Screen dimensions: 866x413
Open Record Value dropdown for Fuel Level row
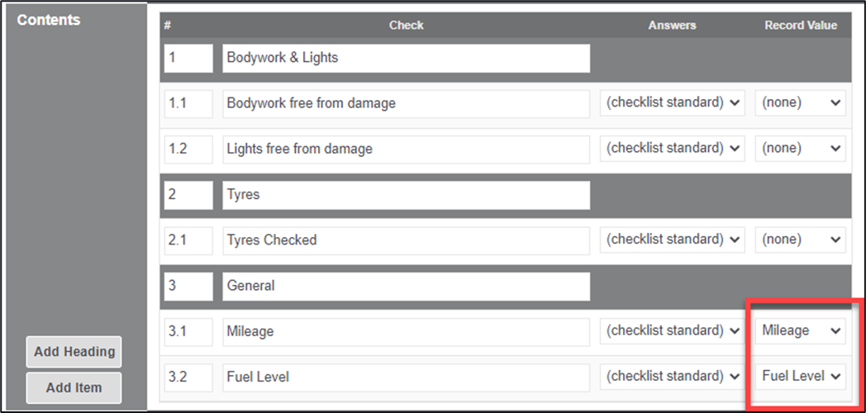[x=800, y=377]
